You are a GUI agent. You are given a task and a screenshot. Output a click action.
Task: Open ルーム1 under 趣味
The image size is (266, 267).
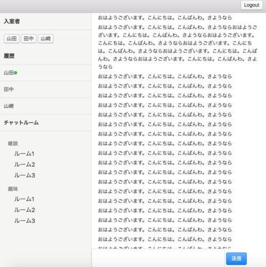(25, 199)
